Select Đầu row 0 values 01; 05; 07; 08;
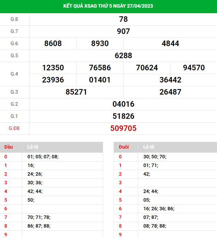The image size is (217, 238). coord(43,157)
